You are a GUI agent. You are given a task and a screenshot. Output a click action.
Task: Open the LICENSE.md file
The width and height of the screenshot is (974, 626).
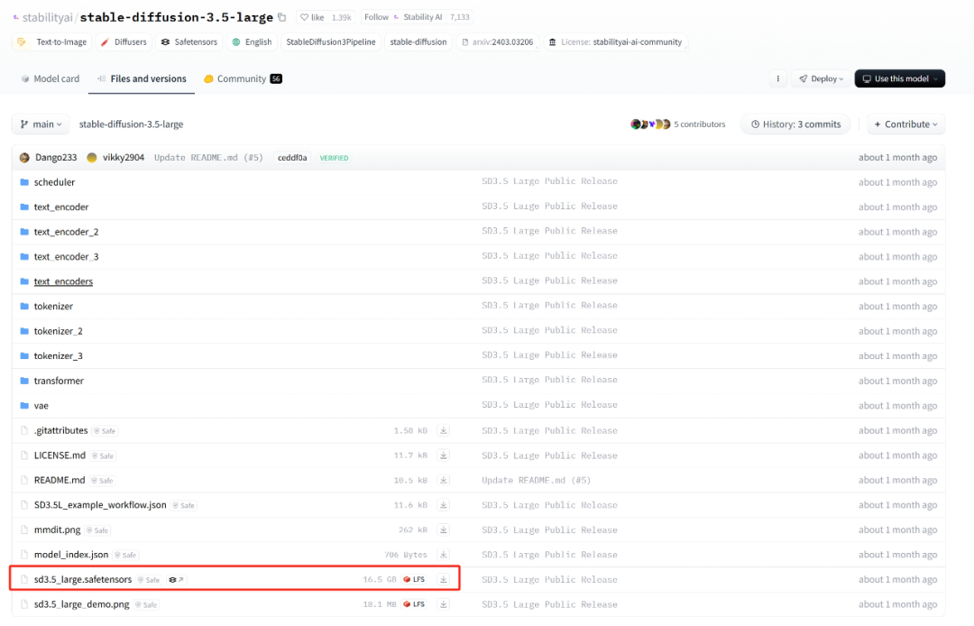point(60,456)
